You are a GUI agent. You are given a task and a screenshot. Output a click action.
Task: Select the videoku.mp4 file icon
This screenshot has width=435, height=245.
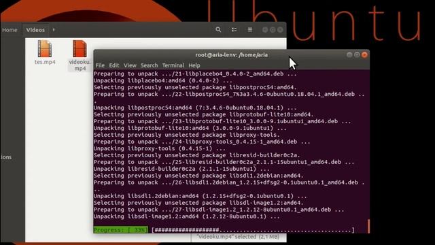(x=80, y=48)
